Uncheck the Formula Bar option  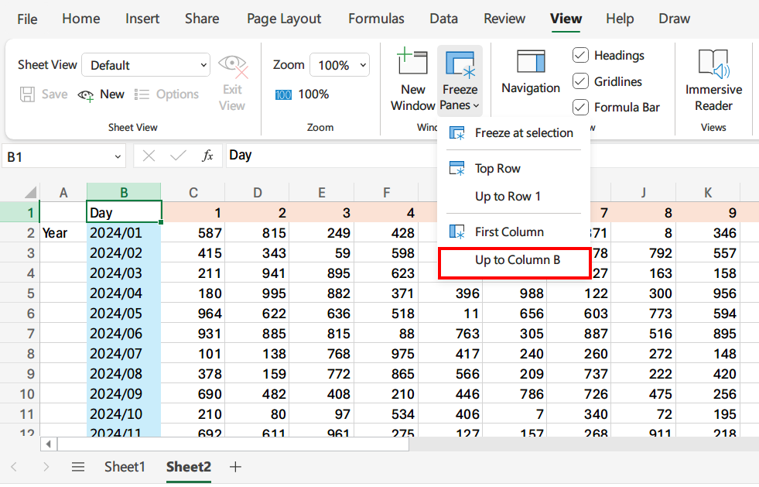581,107
